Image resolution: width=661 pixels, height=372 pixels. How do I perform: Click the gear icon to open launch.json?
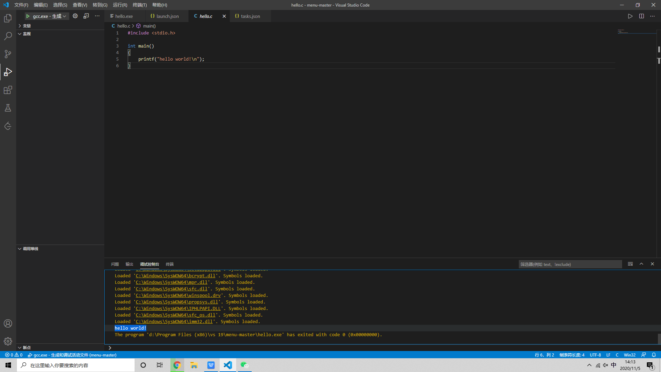pos(75,16)
